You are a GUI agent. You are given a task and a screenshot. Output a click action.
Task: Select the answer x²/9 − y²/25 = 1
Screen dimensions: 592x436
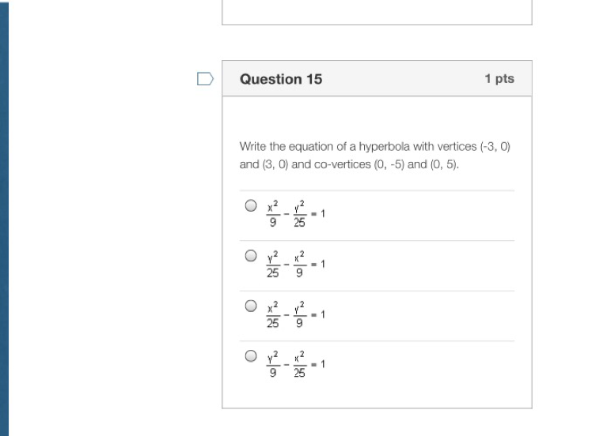tap(251, 205)
